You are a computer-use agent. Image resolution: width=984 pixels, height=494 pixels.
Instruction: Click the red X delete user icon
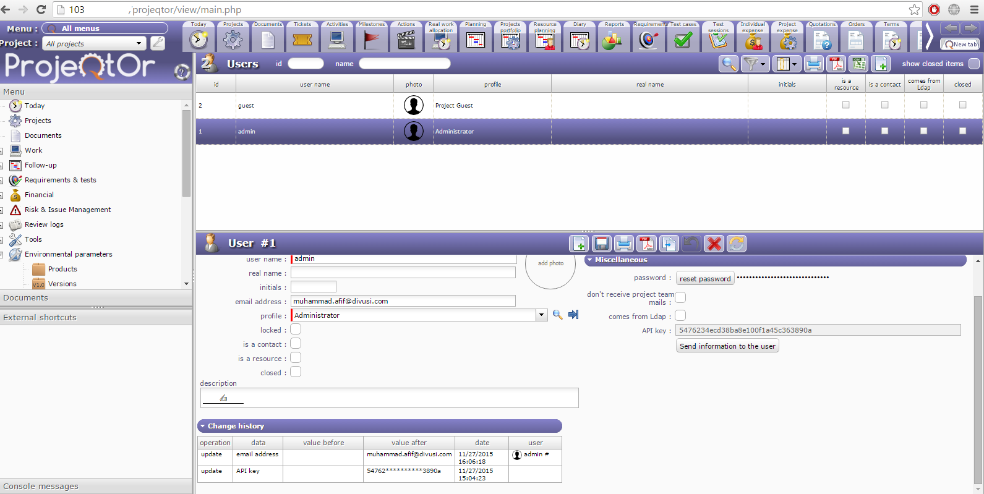click(714, 244)
